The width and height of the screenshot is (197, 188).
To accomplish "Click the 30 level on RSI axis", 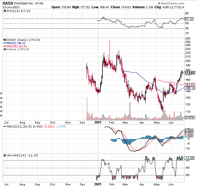I will tap(187, 28).
